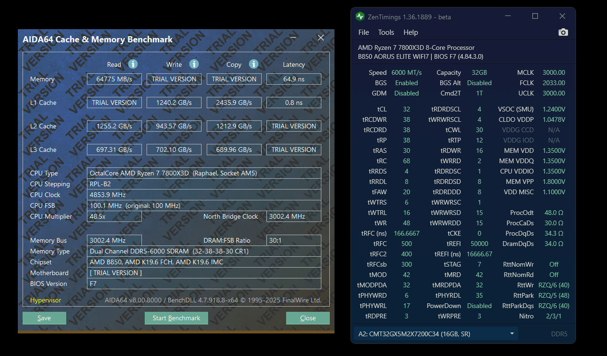Click the Close button in AIDA64
The height and width of the screenshot is (356, 607).
click(x=308, y=318)
